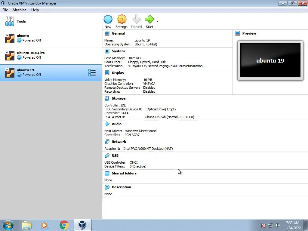Open the Machine menu
The image size is (308, 231).
point(20,10)
